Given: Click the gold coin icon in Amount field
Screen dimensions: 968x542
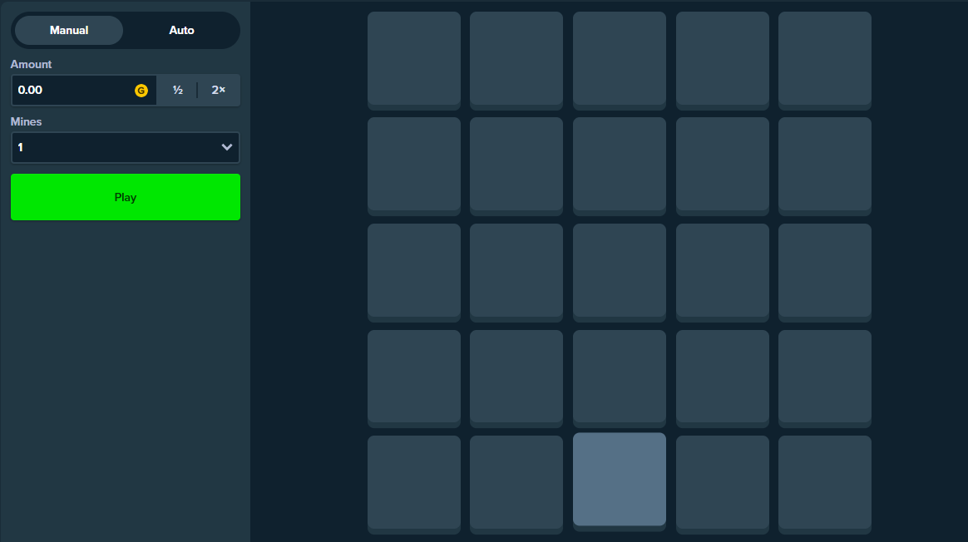Looking at the screenshot, I should [141, 91].
